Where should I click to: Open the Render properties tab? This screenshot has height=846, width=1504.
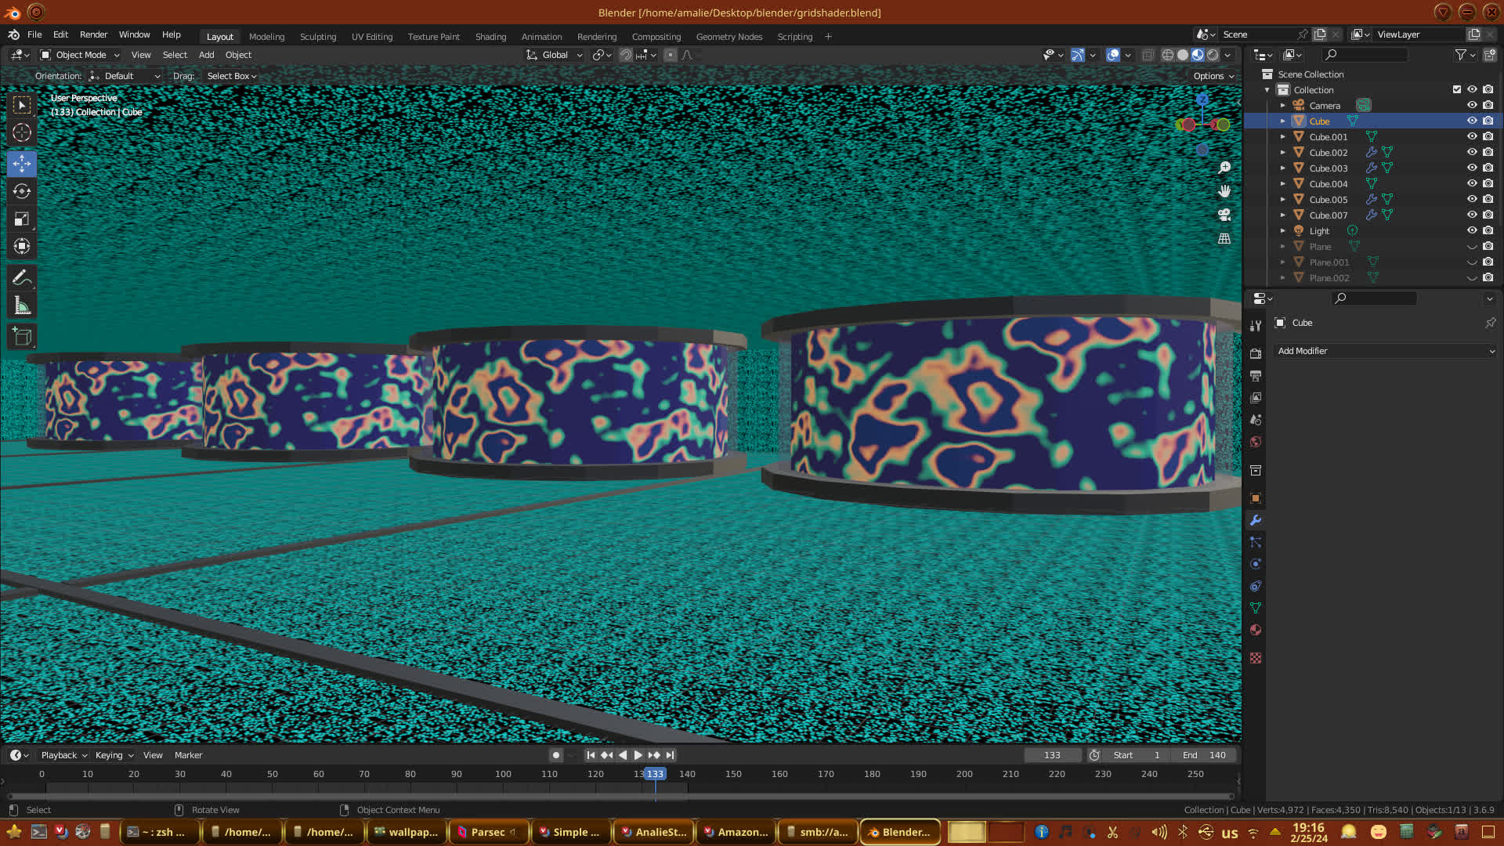(1256, 353)
